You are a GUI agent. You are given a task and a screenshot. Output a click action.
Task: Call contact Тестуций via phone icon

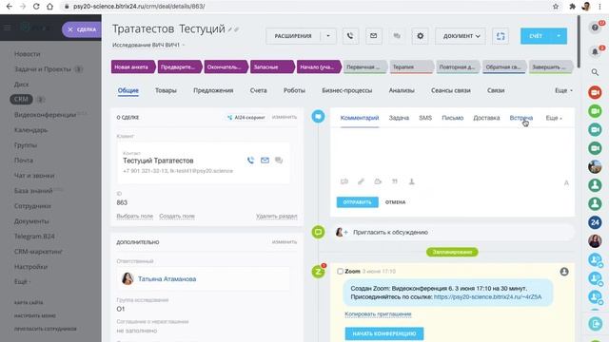tap(250, 161)
